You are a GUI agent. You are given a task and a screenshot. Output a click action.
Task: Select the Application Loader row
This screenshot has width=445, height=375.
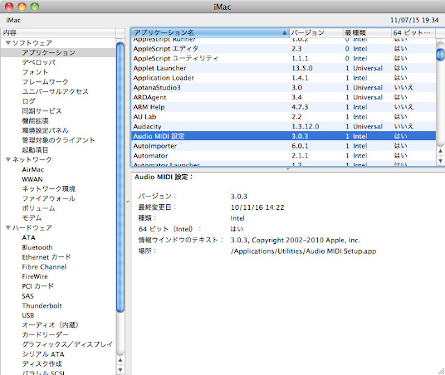[x=283, y=78]
